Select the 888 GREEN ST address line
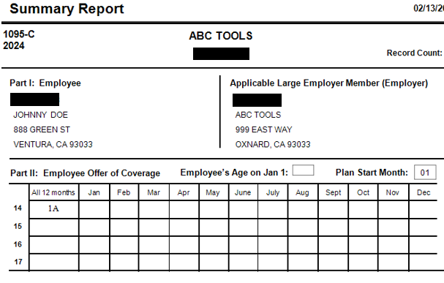 tap(42, 129)
